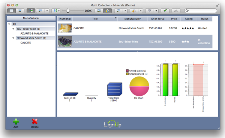Viewport: 225px width, 138px height.
Task: Click the template view toolbar button
Action: 118,10
